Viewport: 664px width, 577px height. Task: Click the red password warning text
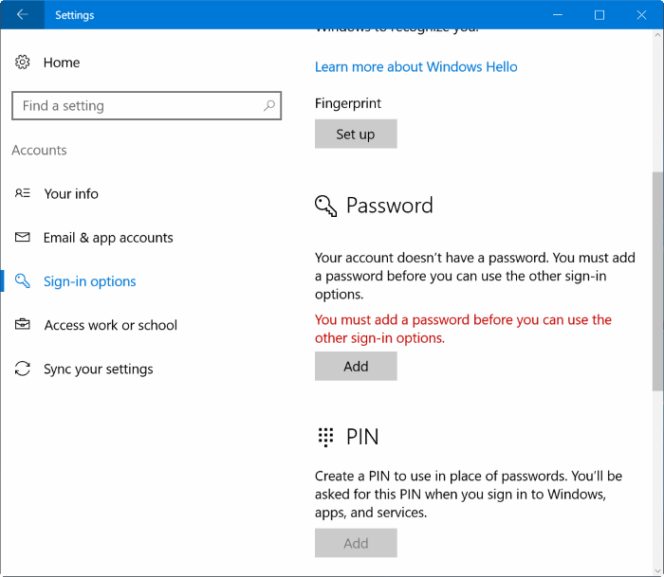(463, 329)
